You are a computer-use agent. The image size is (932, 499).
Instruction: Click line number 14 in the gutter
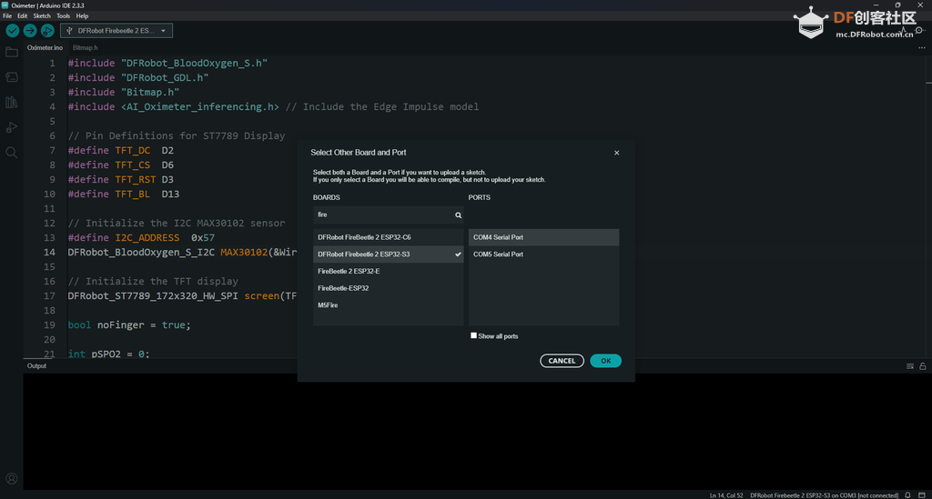pos(49,252)
